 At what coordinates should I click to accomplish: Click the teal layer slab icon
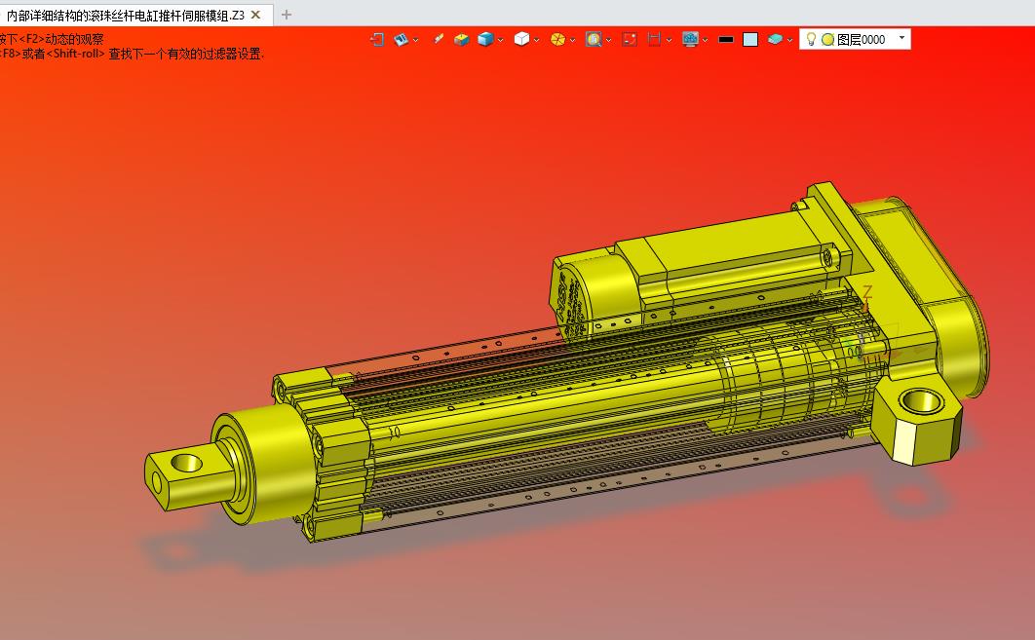[x=775, y=40]
